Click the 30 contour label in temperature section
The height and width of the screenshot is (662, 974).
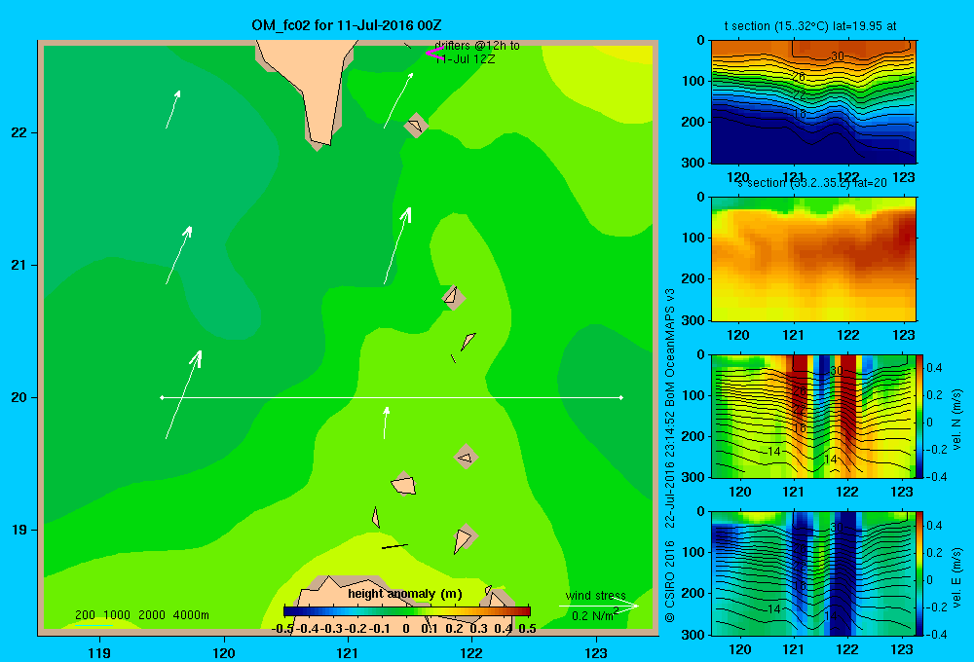[838, 55]
